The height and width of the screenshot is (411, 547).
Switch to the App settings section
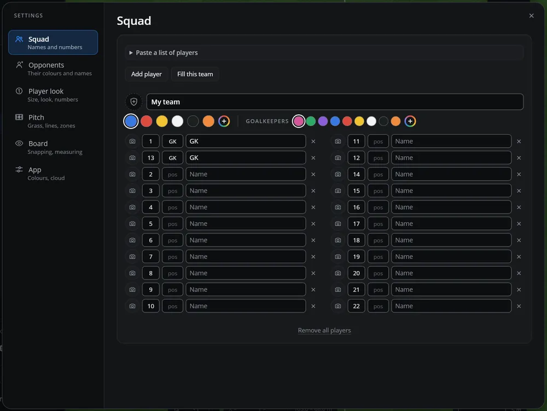[x=53, y=173]
